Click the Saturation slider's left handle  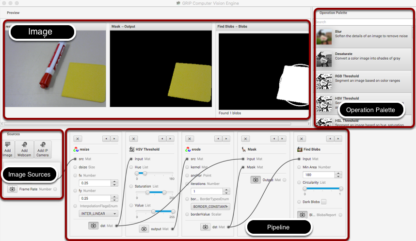click(x=148, y=192)
